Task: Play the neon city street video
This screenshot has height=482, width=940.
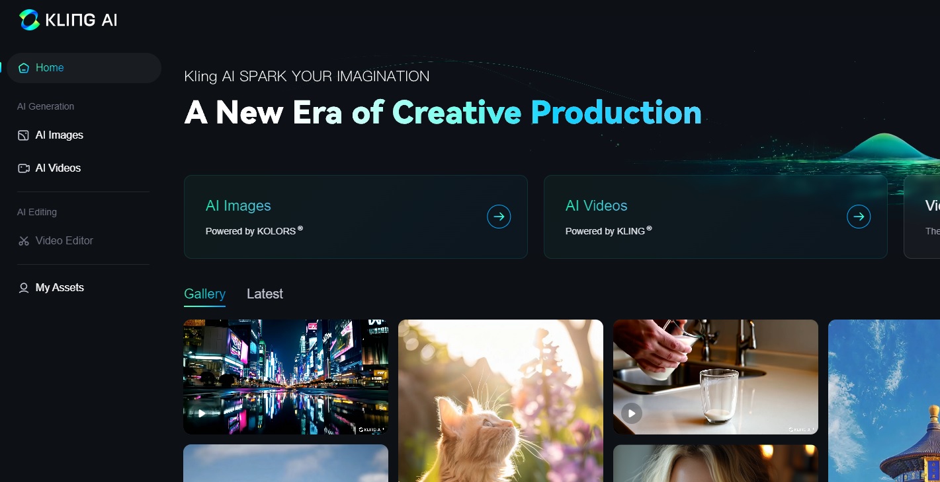Action: click(x=202, y=414)
